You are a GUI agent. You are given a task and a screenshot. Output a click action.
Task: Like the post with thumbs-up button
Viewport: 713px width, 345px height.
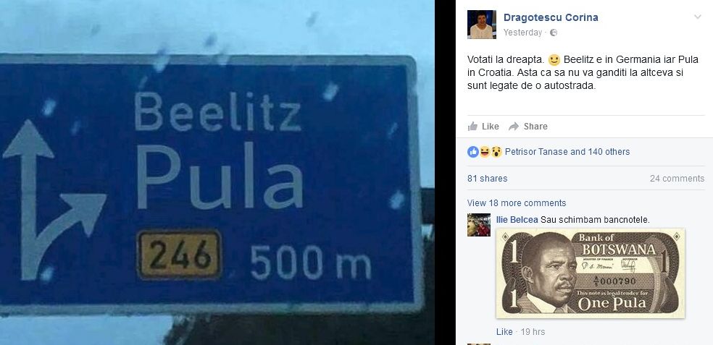[483, 126]
